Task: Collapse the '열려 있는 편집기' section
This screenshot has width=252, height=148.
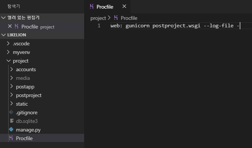Action: 3,18
